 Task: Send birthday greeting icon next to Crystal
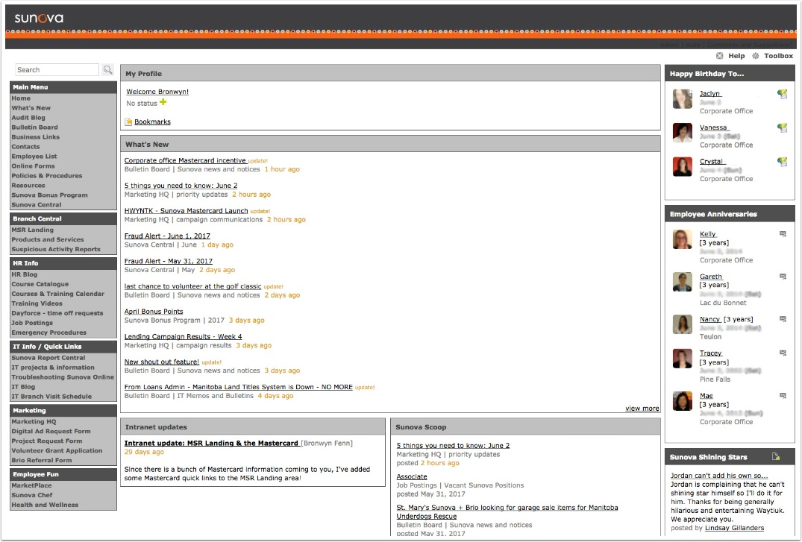pos(782,162)
